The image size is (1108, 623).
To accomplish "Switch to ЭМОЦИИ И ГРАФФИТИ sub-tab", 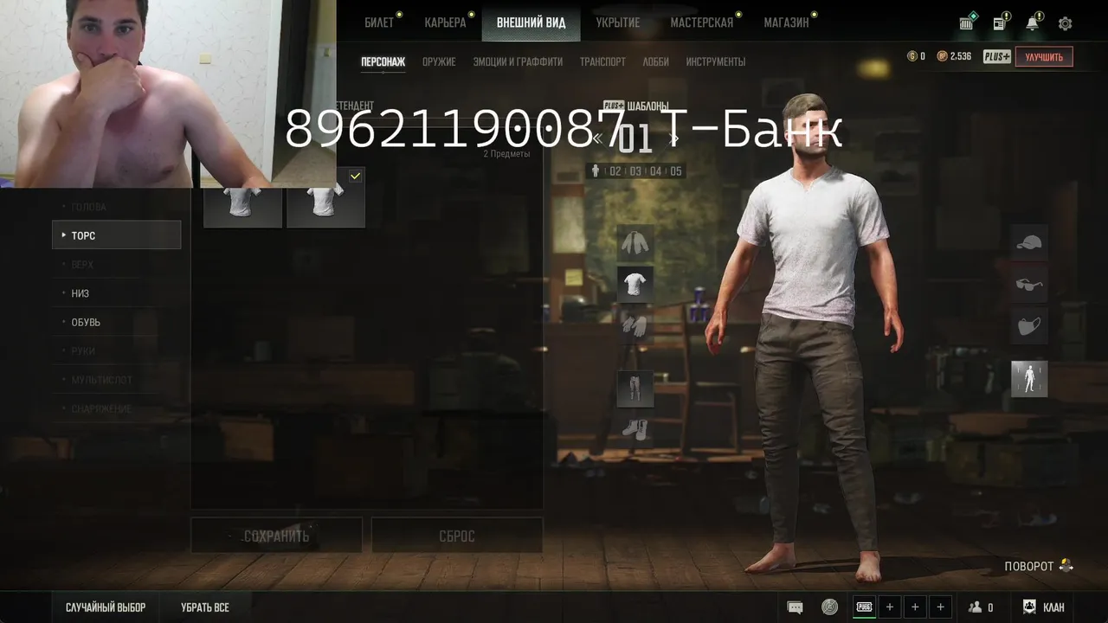I will click(x=518, y=62).
